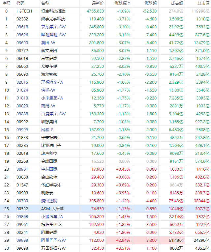
Task: Select 舜宇光学科技 row name
Action: pos(53,19)
